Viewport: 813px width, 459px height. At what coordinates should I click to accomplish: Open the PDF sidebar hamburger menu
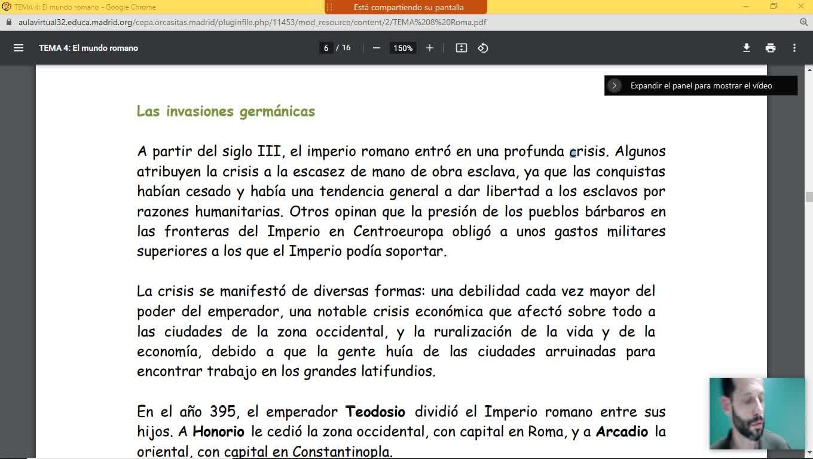coord(19,48)
